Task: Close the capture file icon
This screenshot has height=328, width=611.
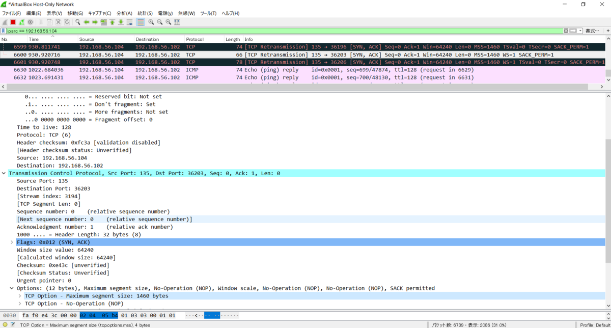Action: tap(58, 22)
